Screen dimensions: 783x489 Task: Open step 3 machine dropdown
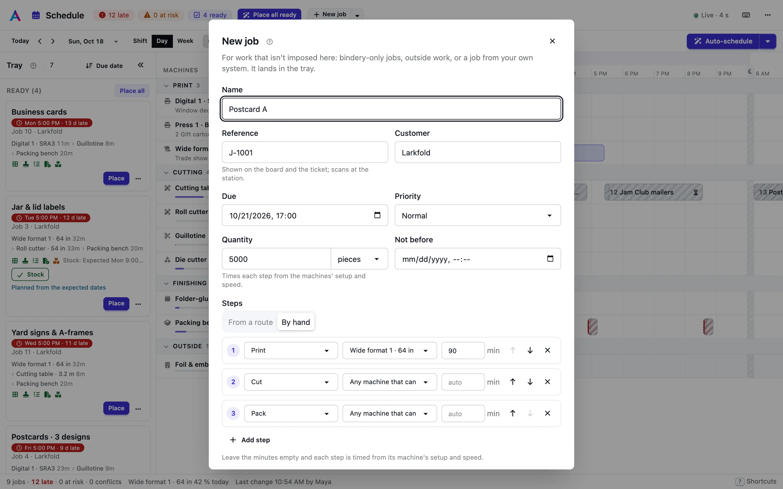(390, 414)
